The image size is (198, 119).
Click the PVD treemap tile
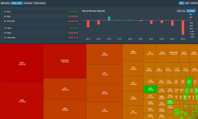tap(169, 82)
